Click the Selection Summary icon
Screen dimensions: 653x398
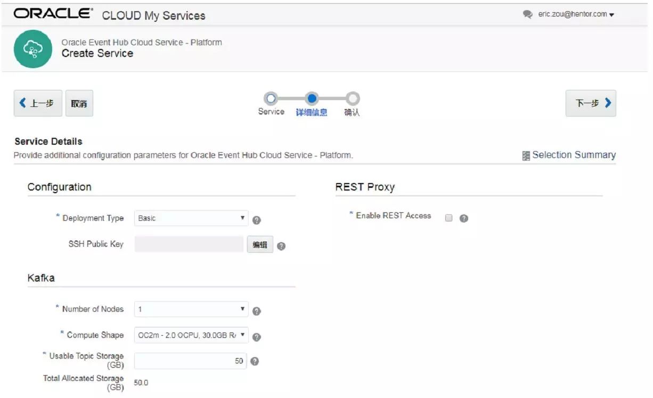point(526,155)
